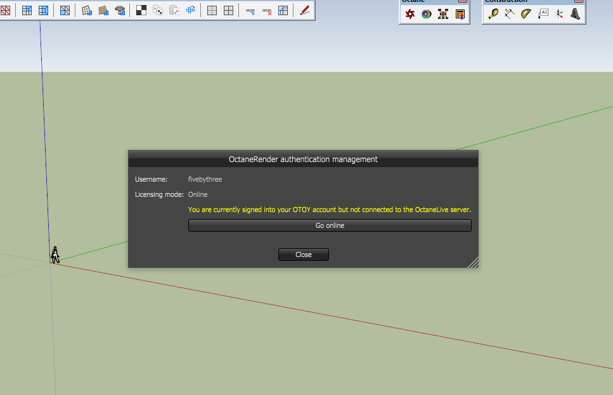
Task: Select the red pencil tool icon
Action: click(x=304, y=11)
